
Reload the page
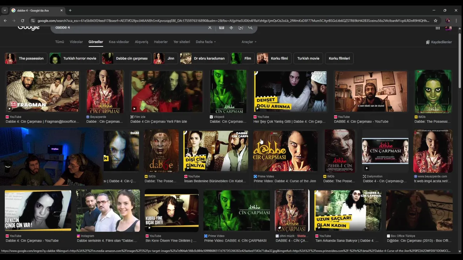[22, 21]
